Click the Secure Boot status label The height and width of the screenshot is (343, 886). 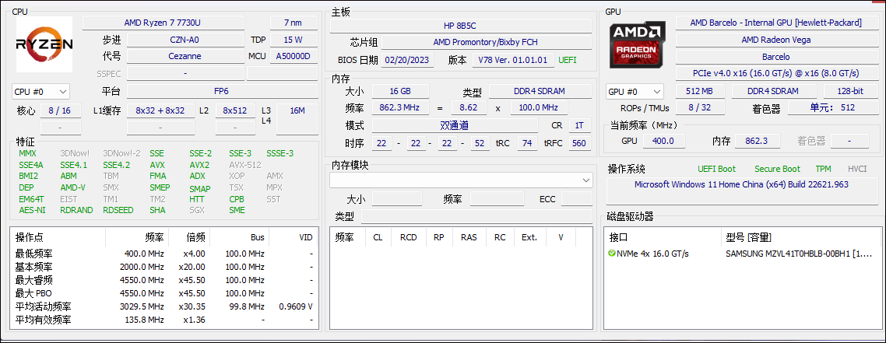coord(778,170)
